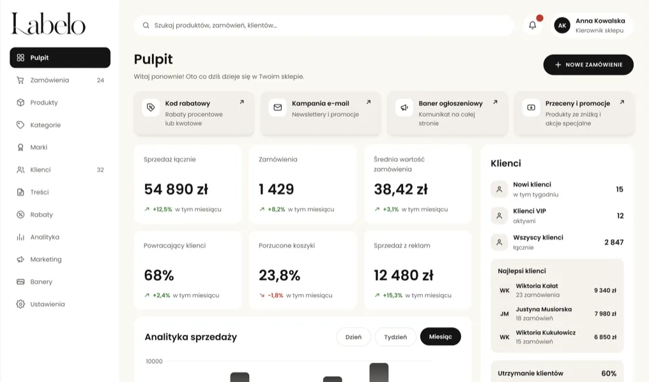Click the -1,8% change indicator
Image resolution: width=649 pixels, height=382 pixels.
[x=275, y=295]
